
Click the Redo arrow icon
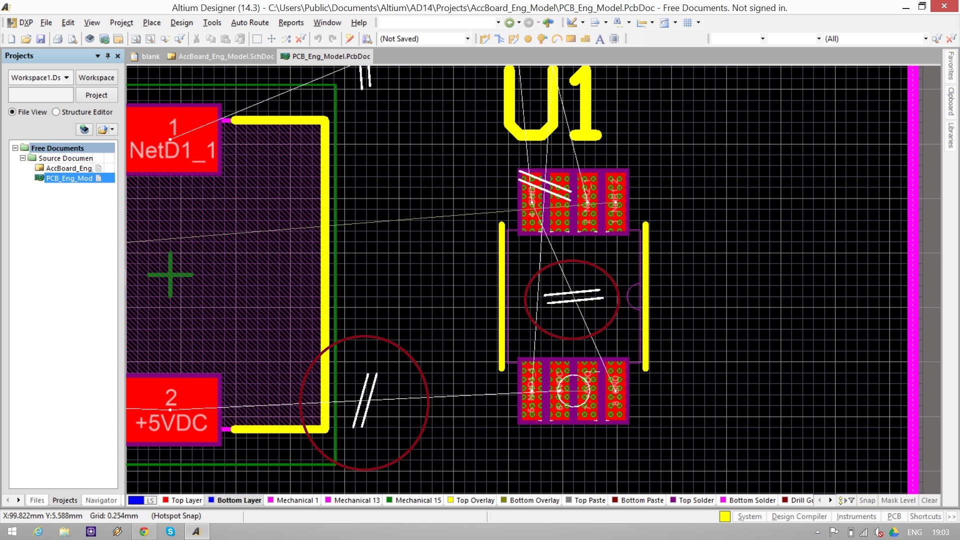pos(332,39)
